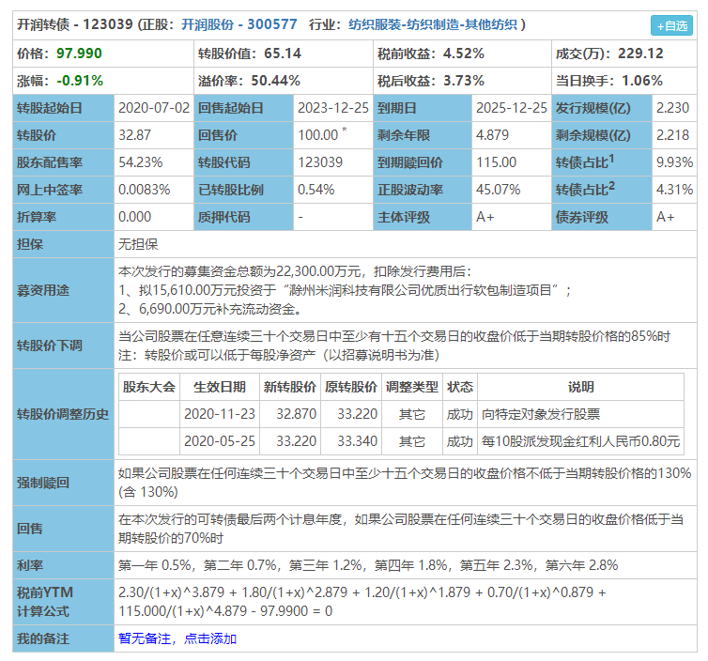This screenshot has height=661, width=708.
Task: Click the 折算率 value 0.000
Action: 134,217
